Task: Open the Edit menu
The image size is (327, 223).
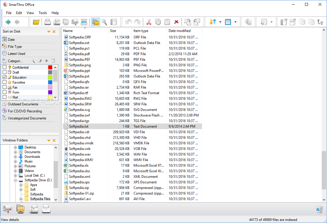Action: click(19, 13)
